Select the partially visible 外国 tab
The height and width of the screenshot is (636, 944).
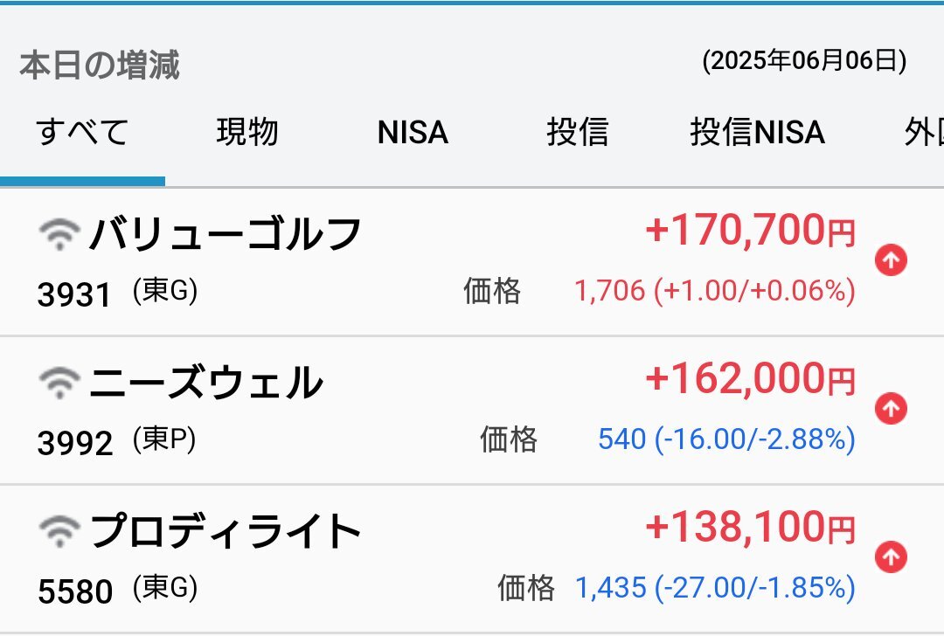[924, 133]
